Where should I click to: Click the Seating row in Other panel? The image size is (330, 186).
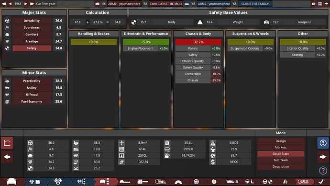click(x=303, y=55)
